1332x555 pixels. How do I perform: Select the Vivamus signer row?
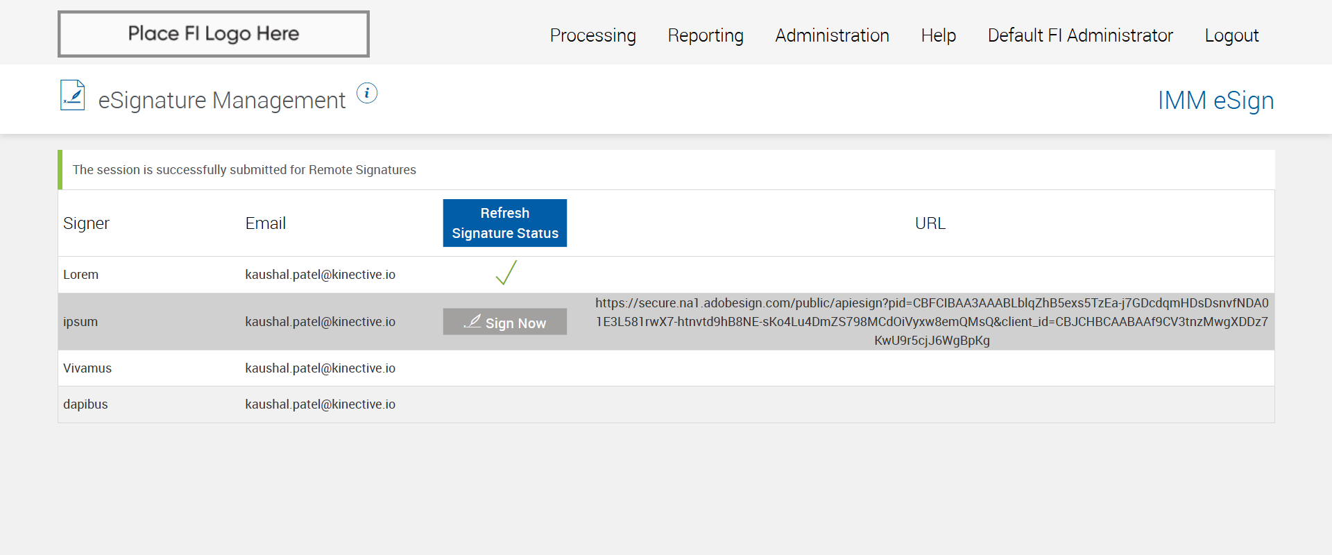[x=87, y=368]
